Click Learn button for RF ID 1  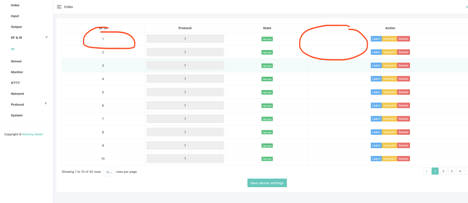coord(376,39)
